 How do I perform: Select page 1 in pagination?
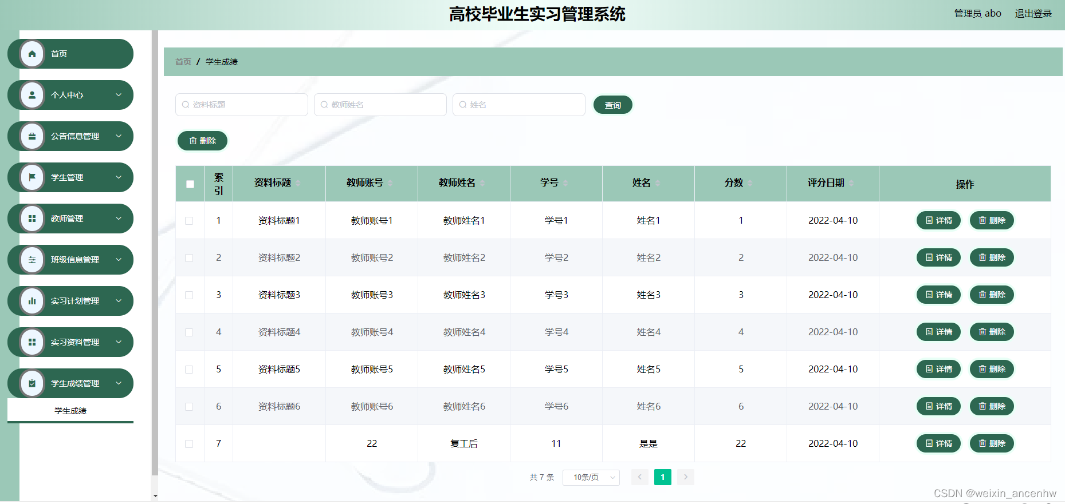[x=663, y=477]
